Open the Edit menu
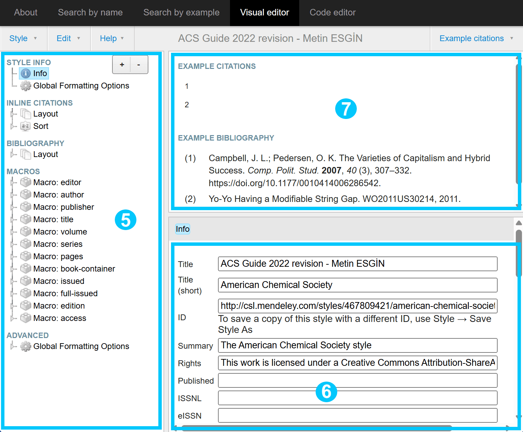The height and width of the screenshot is (432, 523). click(69, 38)
